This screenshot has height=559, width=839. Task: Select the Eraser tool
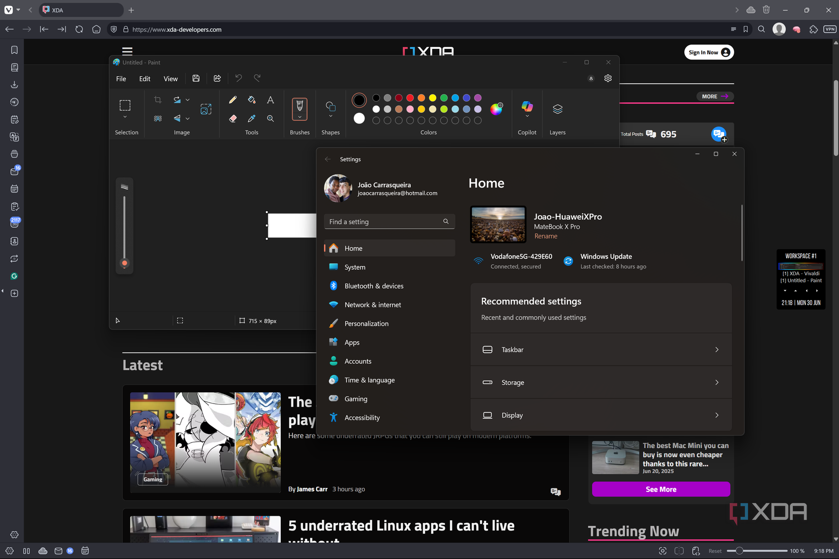233,118
